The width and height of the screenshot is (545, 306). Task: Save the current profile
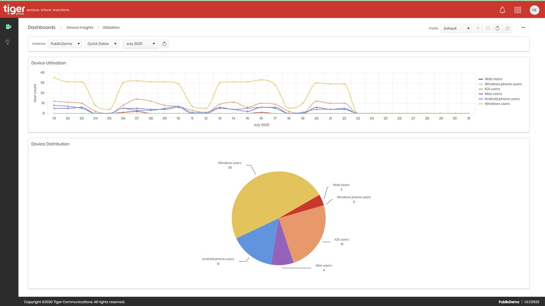pyautogui.click(x=488, y=28)
